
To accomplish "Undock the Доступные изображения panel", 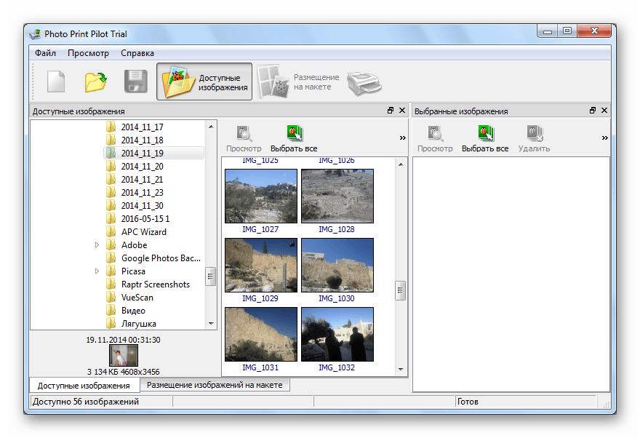I will [391, 111].
